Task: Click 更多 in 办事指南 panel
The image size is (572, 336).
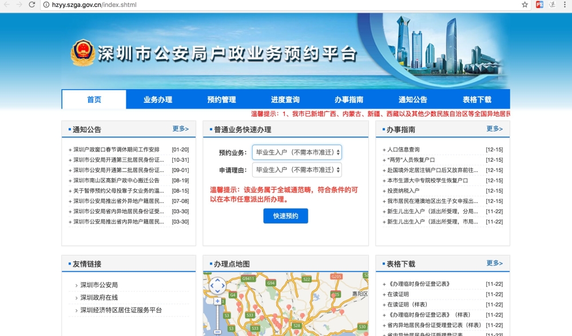Action: tap(494, 129)
